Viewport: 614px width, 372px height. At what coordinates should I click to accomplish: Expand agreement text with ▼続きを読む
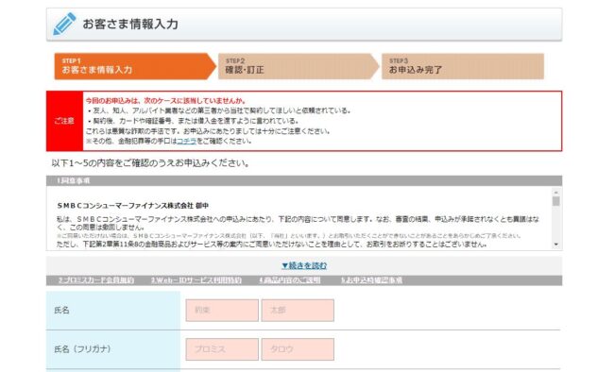(304, 265)
